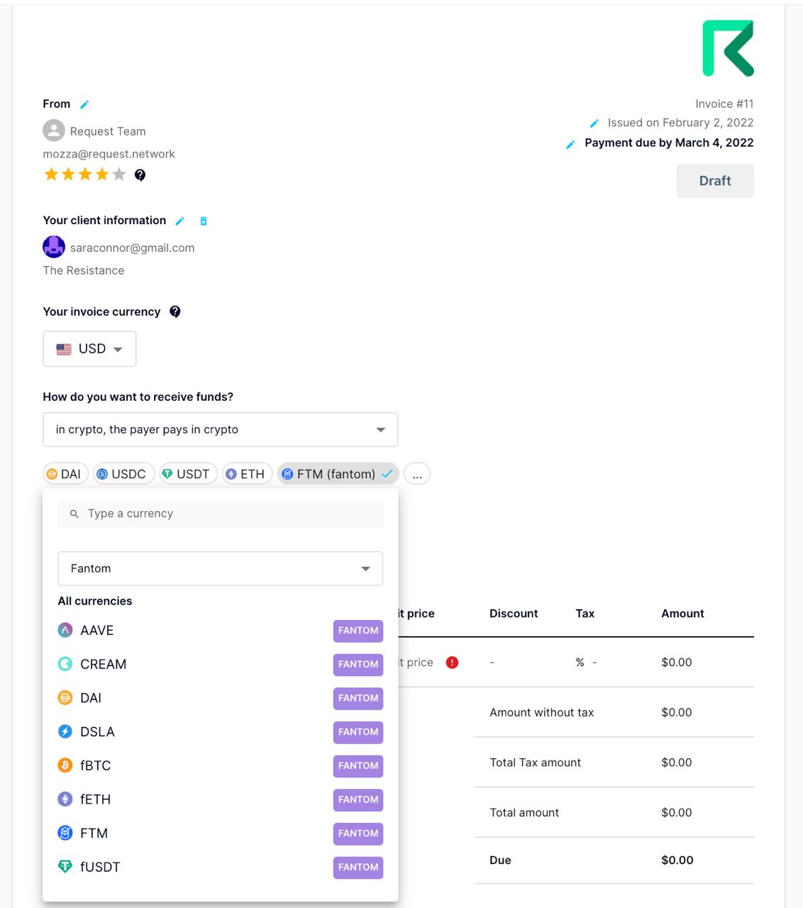Click the US flag icon
This screenshot has height=908, width=803.
[64, 349]
